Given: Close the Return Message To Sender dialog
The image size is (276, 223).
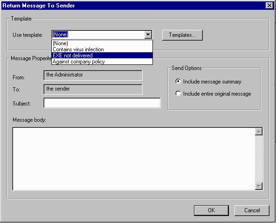Looking at the screenshot, I should click(x=269, y=6).
